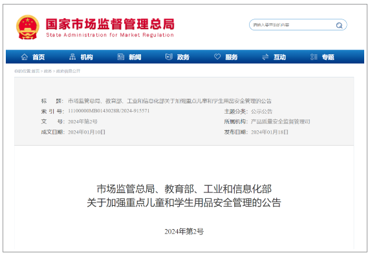
Task: Click the search magnifier icon
Action: point(339,25)
